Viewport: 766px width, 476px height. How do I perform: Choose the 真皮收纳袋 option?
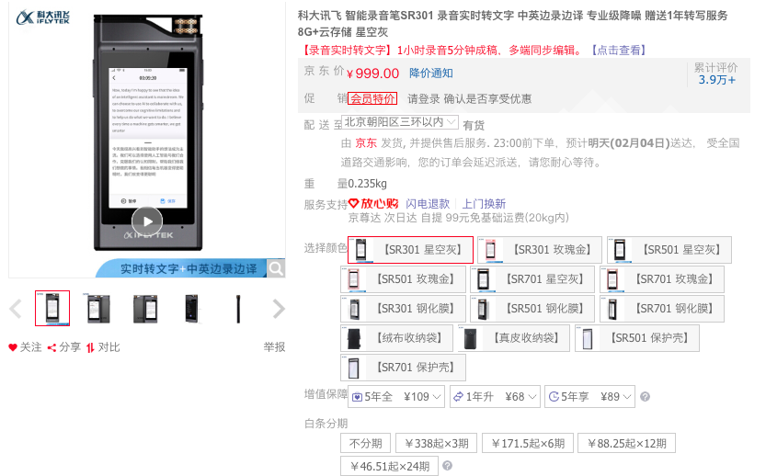click(x=513, y=338)
